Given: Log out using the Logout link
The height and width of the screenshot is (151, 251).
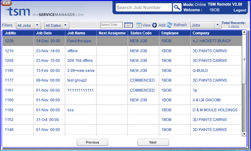Looking at the screenshot, I should click(x=240, y=10).
